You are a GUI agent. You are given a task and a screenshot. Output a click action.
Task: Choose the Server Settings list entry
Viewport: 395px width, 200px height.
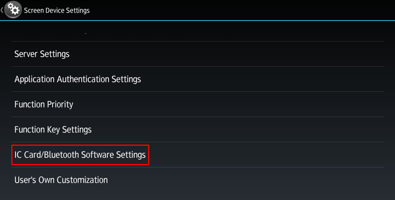[197, 54]
